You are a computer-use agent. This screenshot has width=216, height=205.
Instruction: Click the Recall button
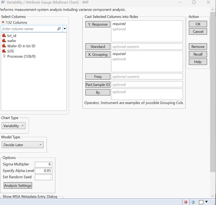198,54
